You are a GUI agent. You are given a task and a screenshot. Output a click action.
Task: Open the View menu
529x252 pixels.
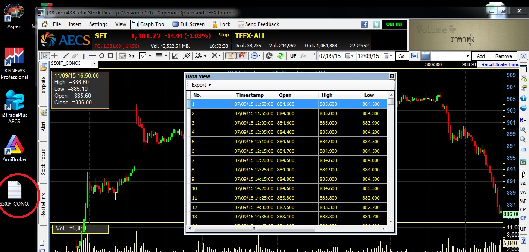pyautogui.click(x=121, y=24)
